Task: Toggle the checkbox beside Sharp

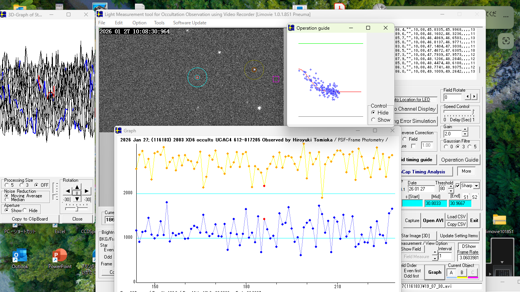Action: click(458, 186)
